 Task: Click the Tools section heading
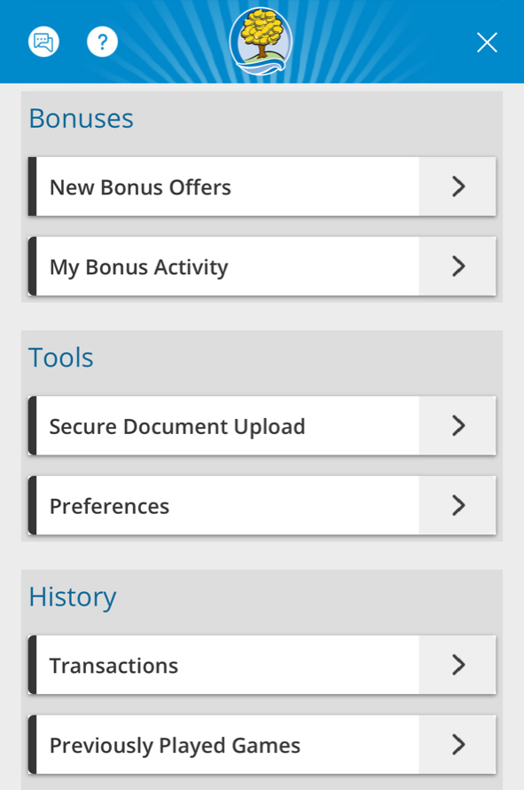point(61,358)
